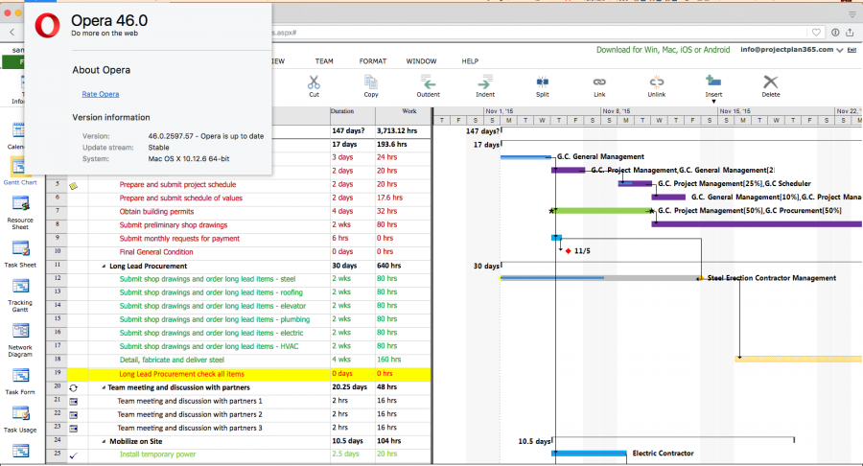Unlink tasks with the Unlink icon
863x466 pixels.
point(657,82)
